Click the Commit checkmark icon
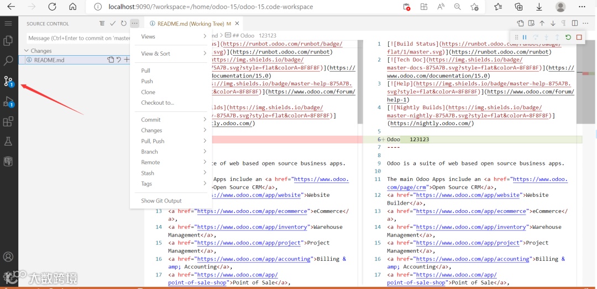Screen dimensions: 597x289 pos(113,24)
